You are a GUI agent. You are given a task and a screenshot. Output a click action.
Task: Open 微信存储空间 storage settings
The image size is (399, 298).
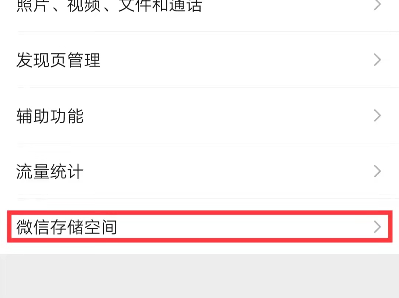(199, 226)
